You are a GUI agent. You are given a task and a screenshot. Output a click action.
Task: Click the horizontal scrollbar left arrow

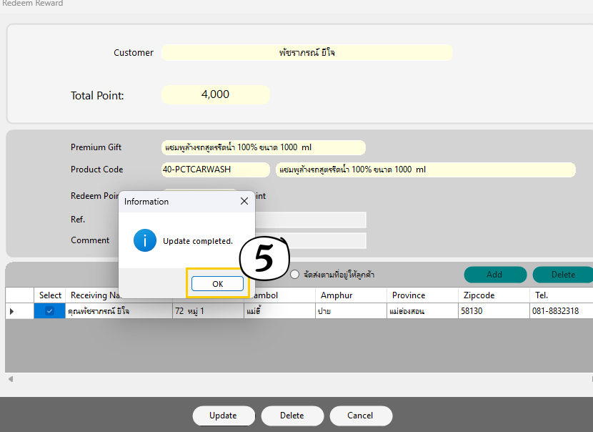click(11, 378)
